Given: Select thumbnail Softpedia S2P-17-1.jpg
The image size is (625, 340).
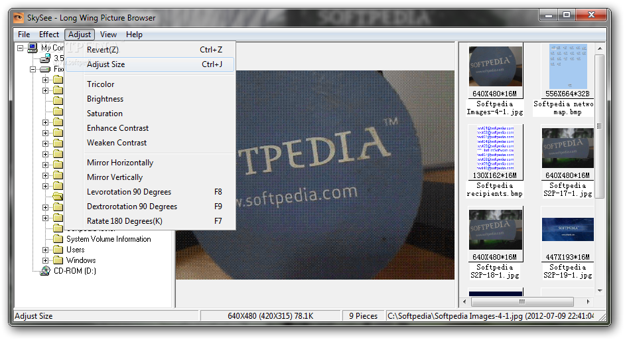Looking at the screenshot, I should click(x=567, y=148).
